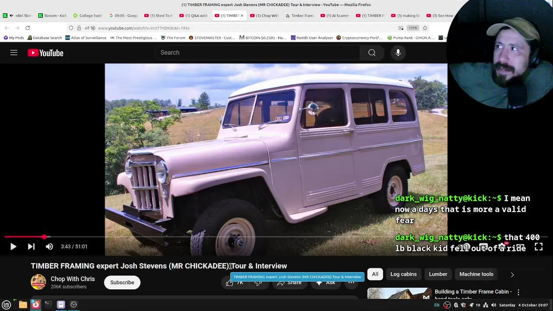Enter fullscreen mode on the video player
Image resolution: width=553 pixels, height=311 pixels.
539,247
